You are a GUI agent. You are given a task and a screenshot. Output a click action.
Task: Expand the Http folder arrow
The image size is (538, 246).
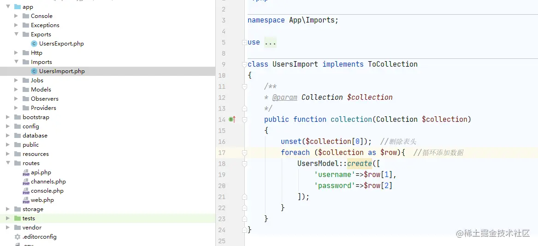click(16, 53)
